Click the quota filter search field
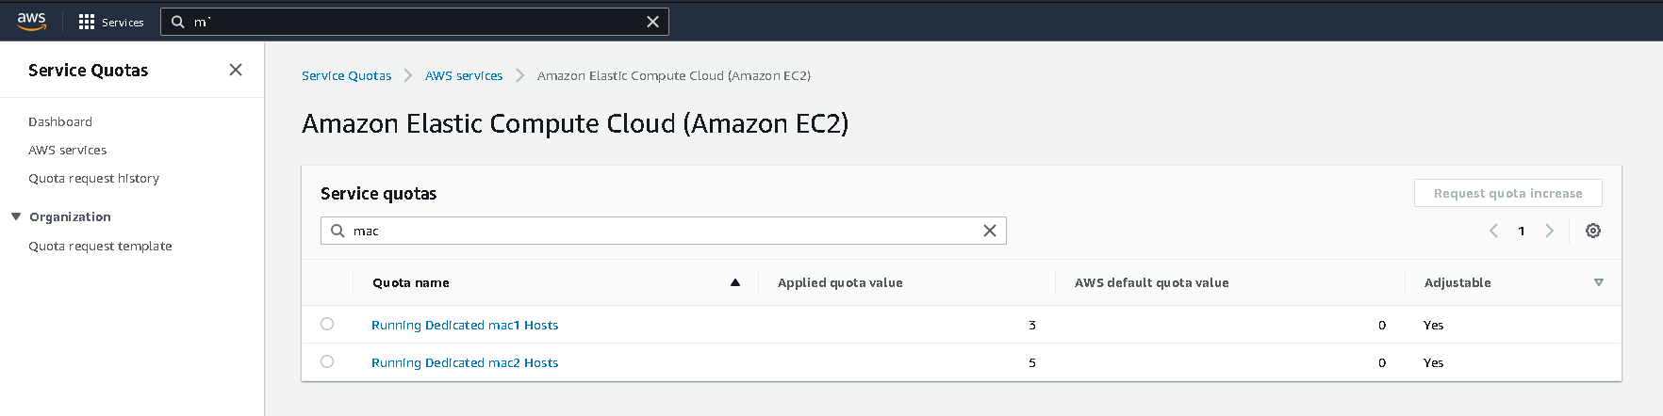This screenshot has width=1663, height=416. [660, 231]
